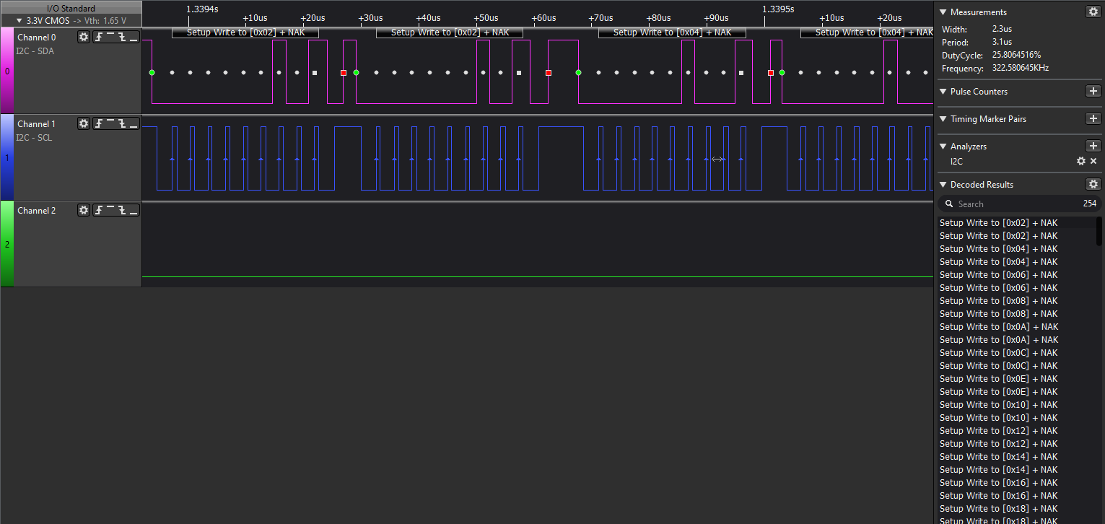The height and width of the screenshot is (524, 1105).
Task: Click the Channel 0 label
Action: [37, 38]
